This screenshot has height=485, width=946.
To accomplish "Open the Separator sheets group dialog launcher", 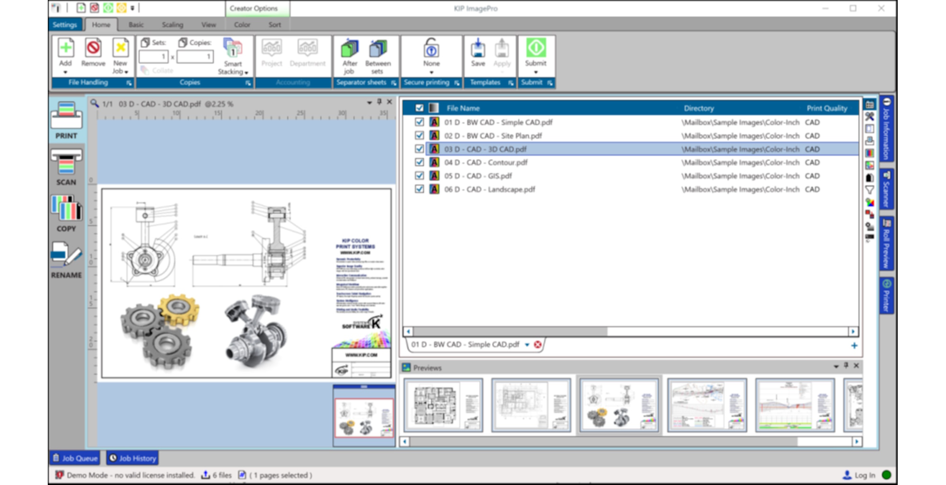I will tap(394, 83).
